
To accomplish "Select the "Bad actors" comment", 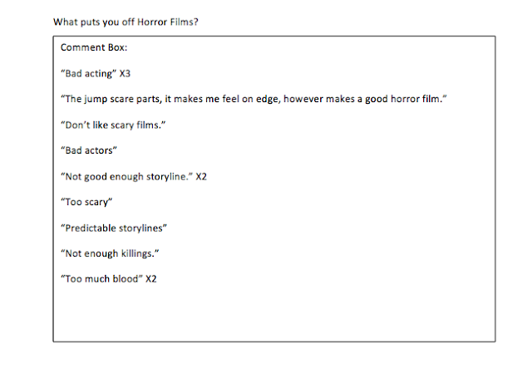I will pos(89,150).
